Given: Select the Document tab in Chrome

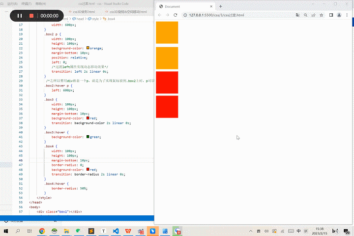Looking at the screenshot, I should [185, 6].
